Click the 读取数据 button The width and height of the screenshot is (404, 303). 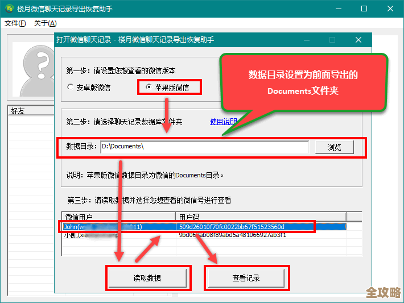(x=147, y=278)
